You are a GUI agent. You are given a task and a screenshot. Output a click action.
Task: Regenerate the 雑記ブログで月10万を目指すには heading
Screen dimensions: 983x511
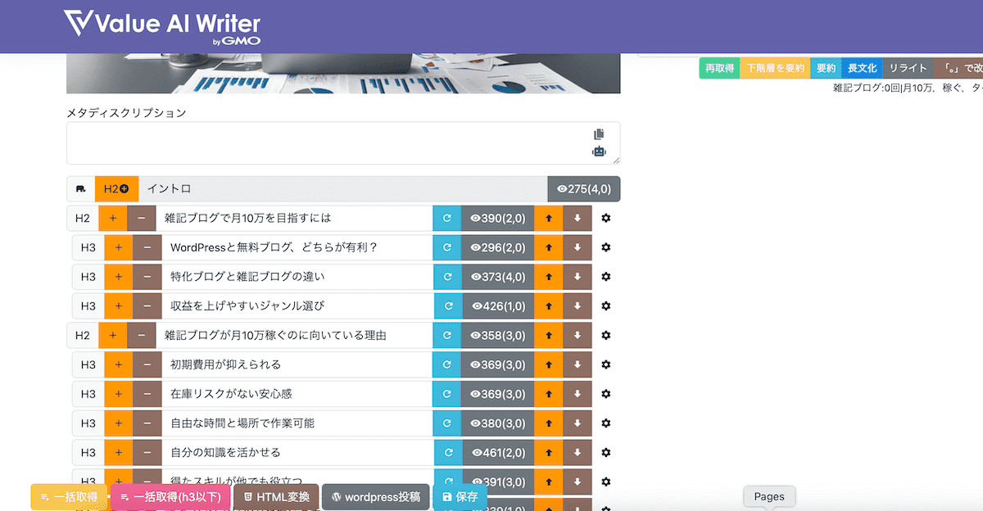447,219
